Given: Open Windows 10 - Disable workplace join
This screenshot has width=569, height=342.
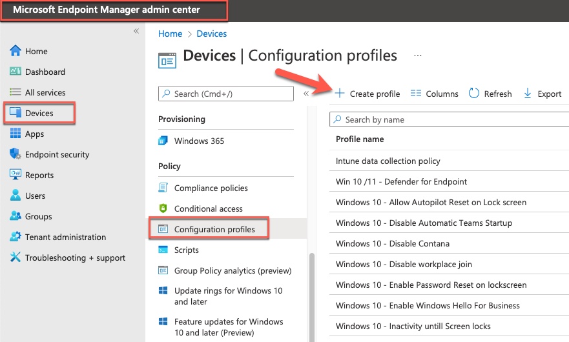Looking at the screenshot, I should pyautogui.click(x=404, y=265).
